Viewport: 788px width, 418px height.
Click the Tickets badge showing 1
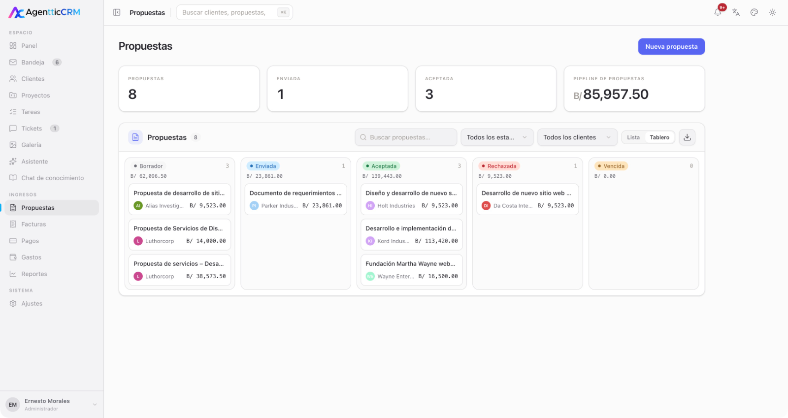click(x=55, y=129)
